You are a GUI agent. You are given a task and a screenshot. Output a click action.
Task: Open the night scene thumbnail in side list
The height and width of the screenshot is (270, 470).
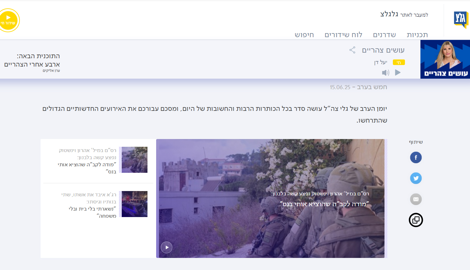coord(134,204)
